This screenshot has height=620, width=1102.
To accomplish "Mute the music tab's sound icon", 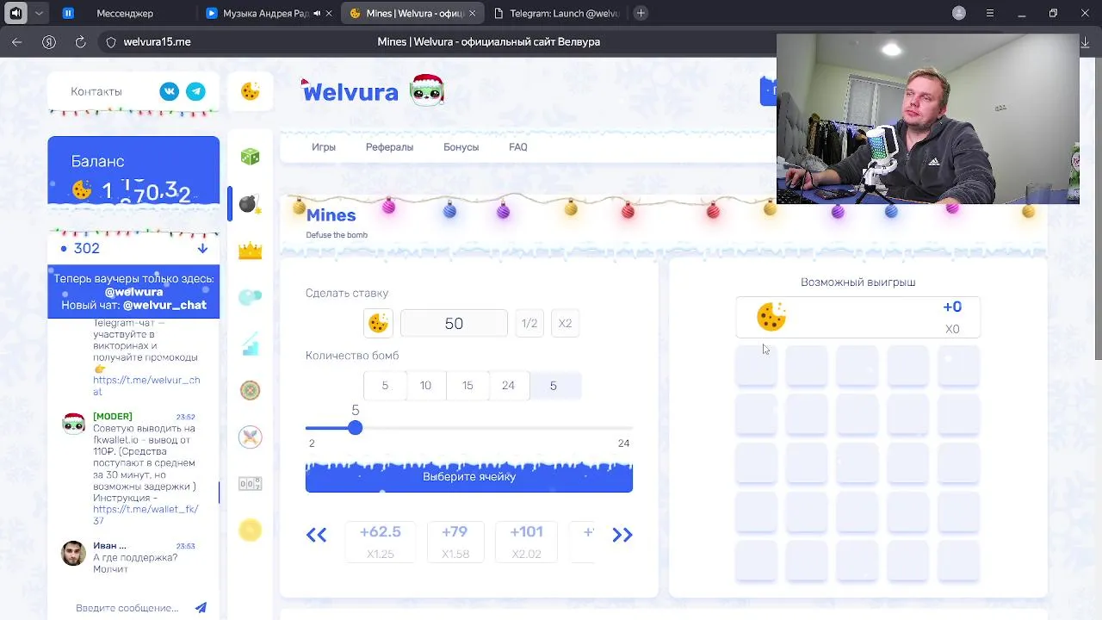I will click(317, 13).
